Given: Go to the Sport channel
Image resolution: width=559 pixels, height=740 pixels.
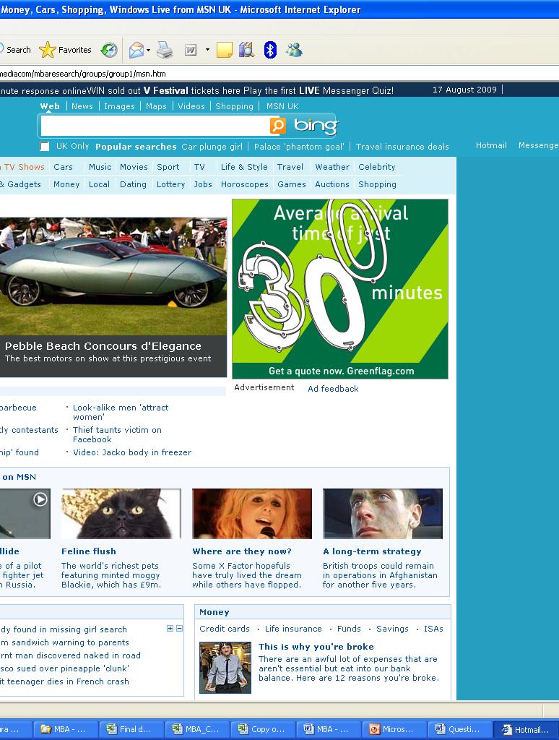Looking at the screenshot, I should coord(168,167).
